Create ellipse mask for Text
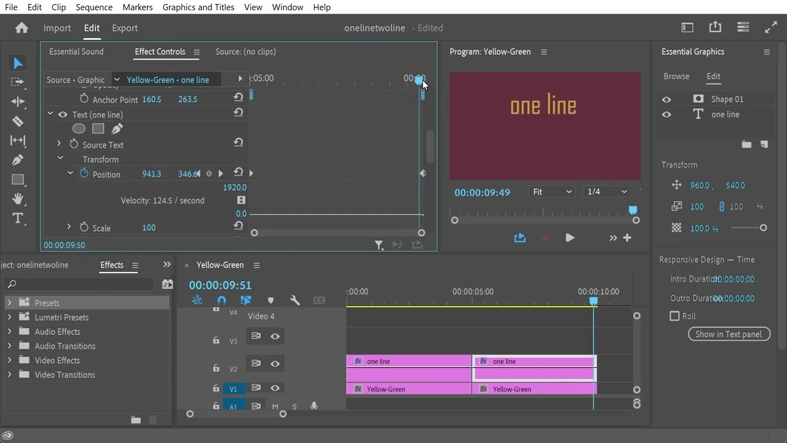787x443 pixels. (79, 129)
